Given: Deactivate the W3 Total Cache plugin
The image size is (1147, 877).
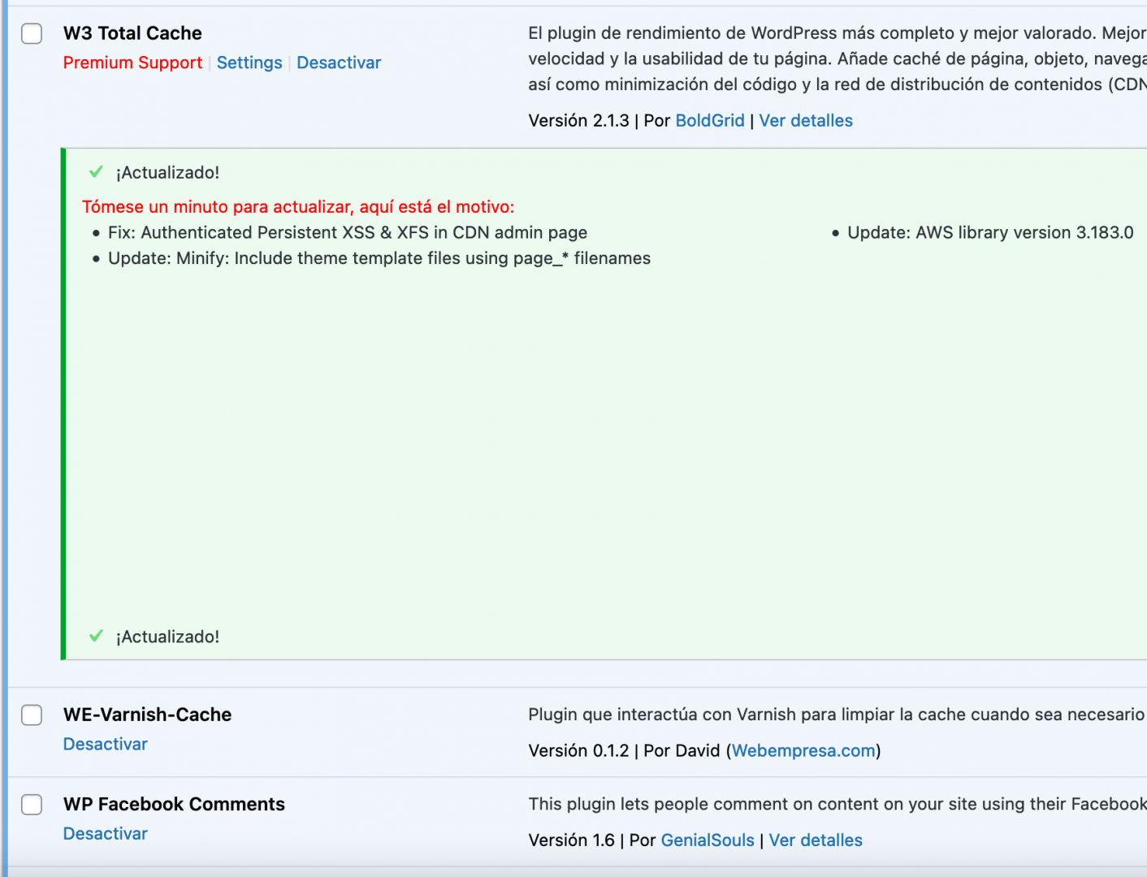Looking at the screenshot, I should pyautogui.click(x=339, y=63).
